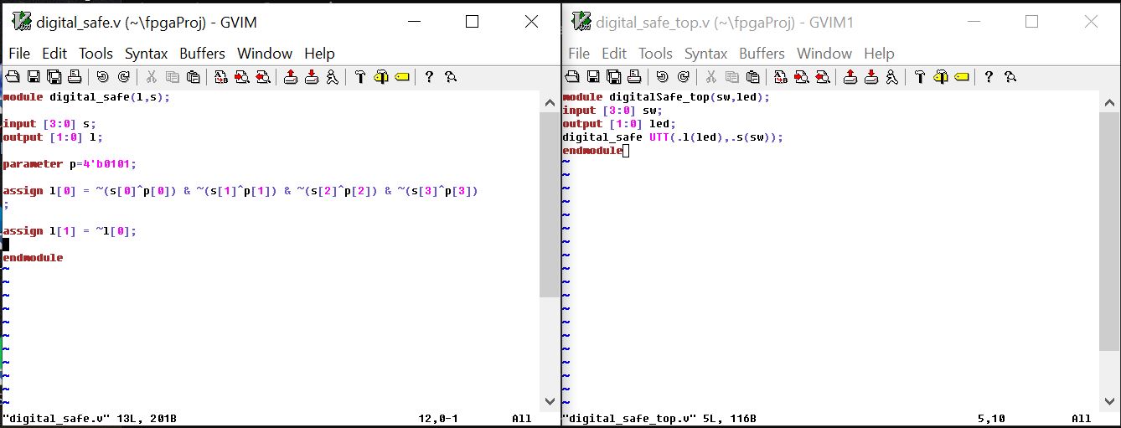Click Load Session icon in right GVIM toolbar

click(x=850, y=77)
